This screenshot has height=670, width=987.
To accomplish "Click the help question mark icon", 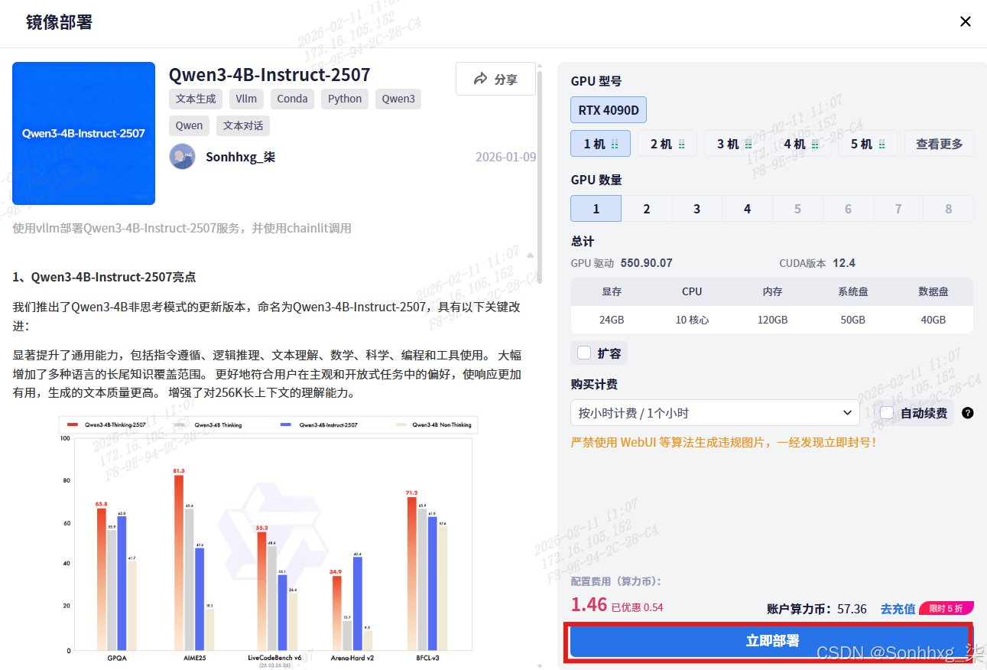I will tap(968, 413).
